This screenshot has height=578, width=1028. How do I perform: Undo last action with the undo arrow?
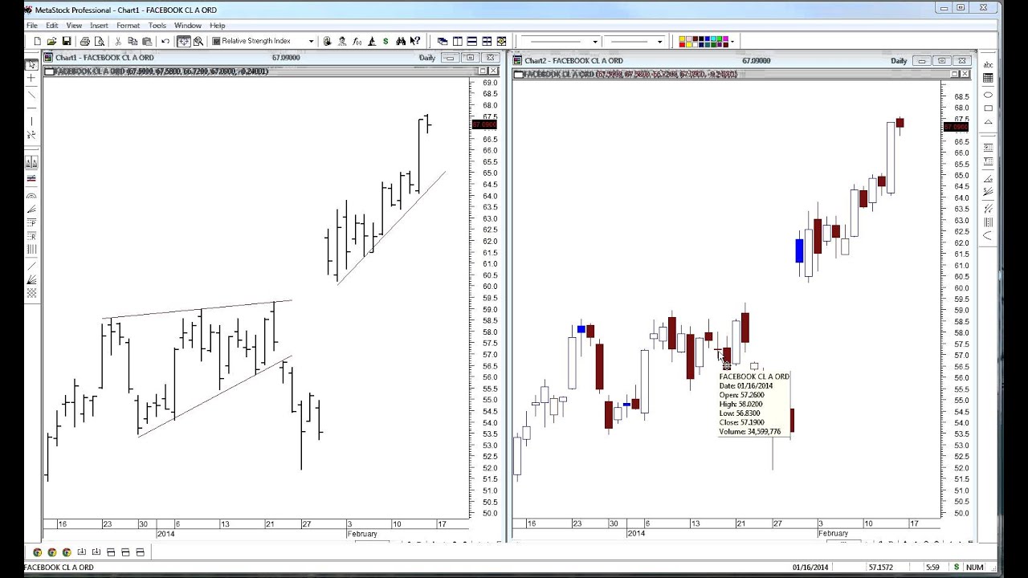coord(165,41)
